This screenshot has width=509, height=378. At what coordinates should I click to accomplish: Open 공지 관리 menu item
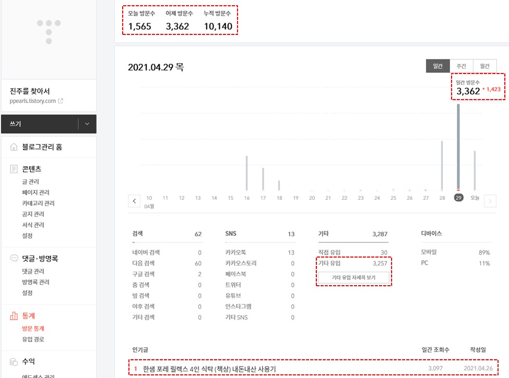tap(33, 214)
